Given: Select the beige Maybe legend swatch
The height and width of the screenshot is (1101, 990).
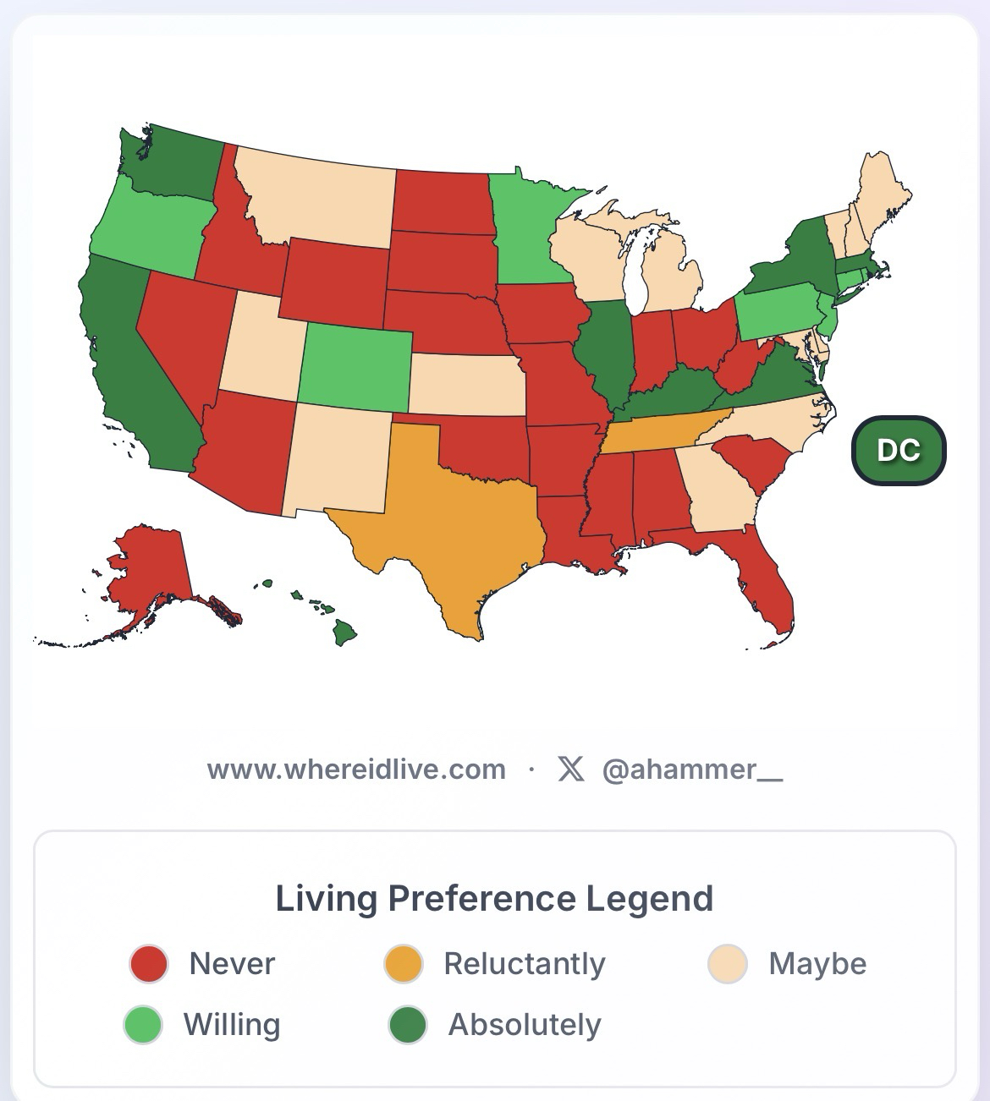Looking at the screenshot, I should tap(728, 964).
